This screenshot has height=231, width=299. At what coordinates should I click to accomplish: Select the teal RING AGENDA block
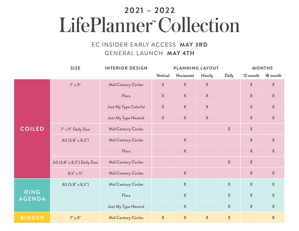[32, 195]
